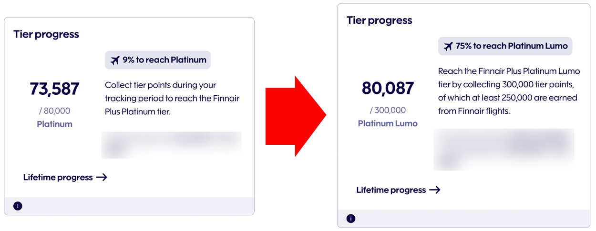Open Lifetime progress link in the Platinum Lumo card

click(x=391, y=190)
